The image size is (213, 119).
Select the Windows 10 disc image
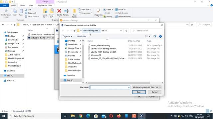(x=96, y=55)
